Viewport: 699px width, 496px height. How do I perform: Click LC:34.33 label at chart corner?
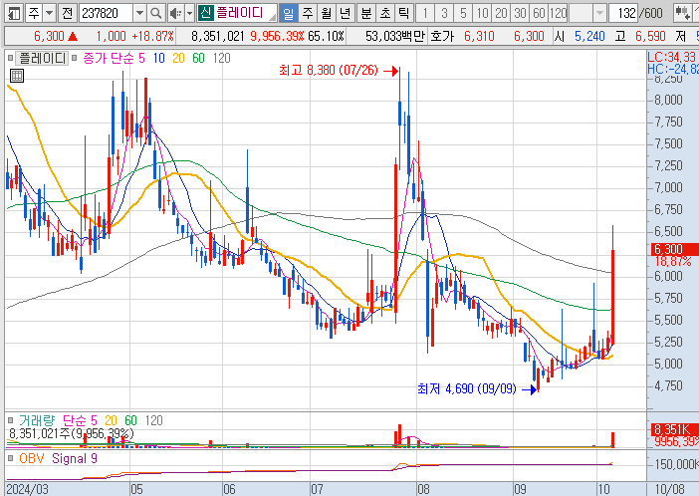click(672, 57)
